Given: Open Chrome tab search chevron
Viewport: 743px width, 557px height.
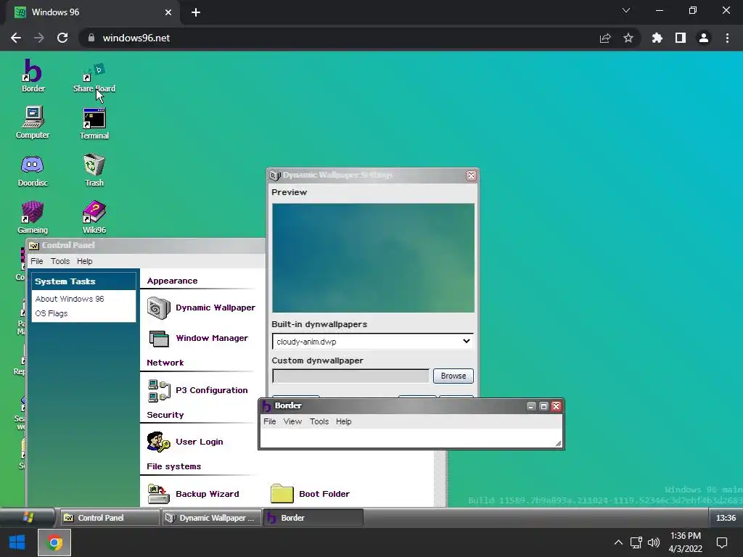Looking at the screenshot, I should pyautogui.click(x=626, y=10).
